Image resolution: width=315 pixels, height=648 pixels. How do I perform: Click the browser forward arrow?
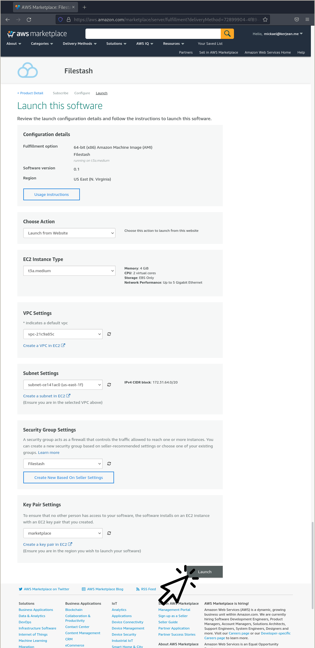coord(18,20)
